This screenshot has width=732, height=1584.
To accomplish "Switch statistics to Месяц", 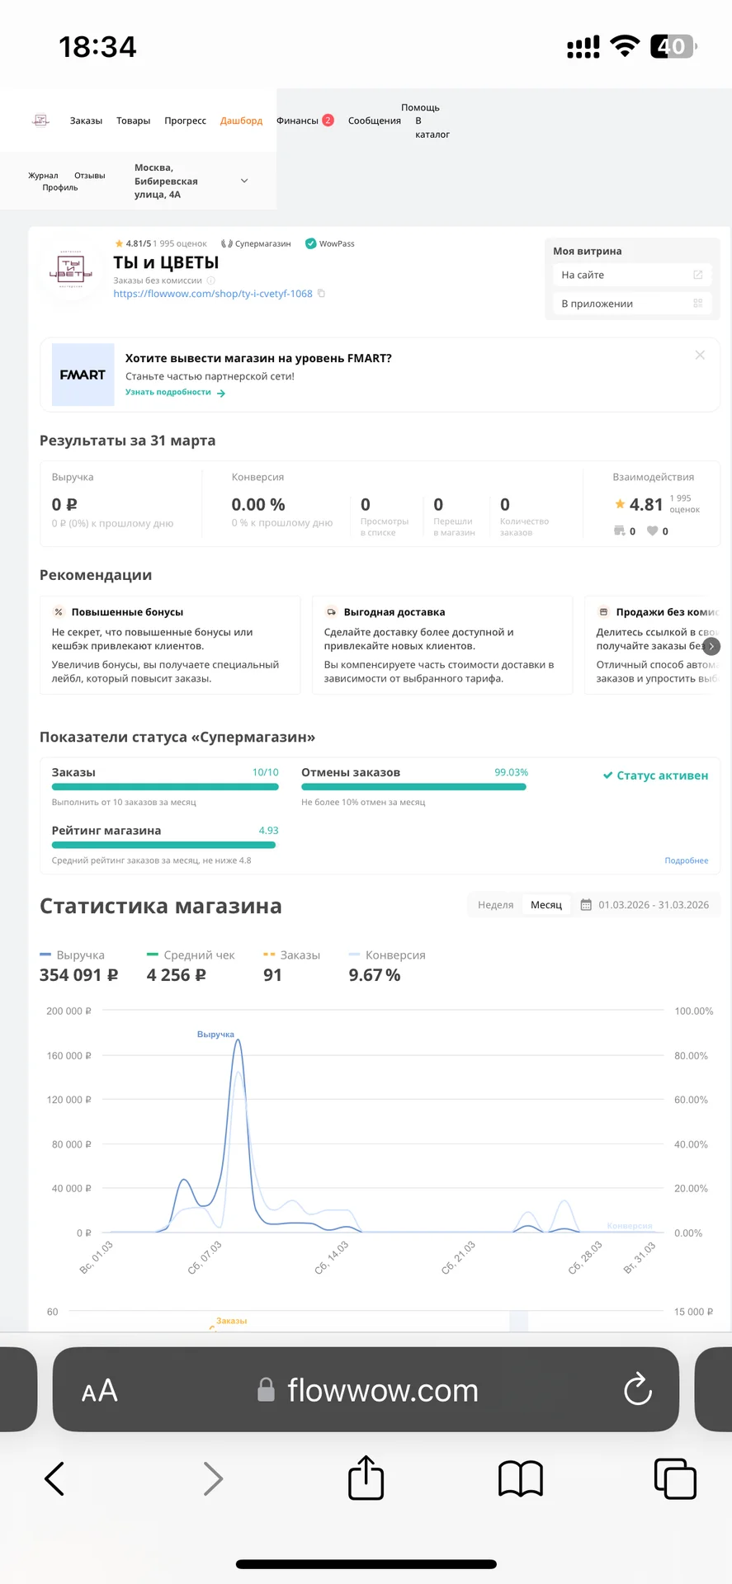I will click(546, 905).
